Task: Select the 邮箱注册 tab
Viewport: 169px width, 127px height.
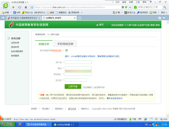Action: tap(44, 44)
